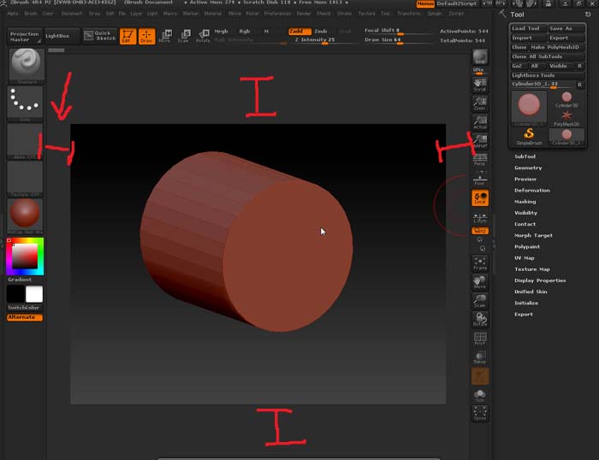The width and height of the screenshot is (599, 460).
Task: Select the Move gizmo in top toolbar
Action: (164, 35)
